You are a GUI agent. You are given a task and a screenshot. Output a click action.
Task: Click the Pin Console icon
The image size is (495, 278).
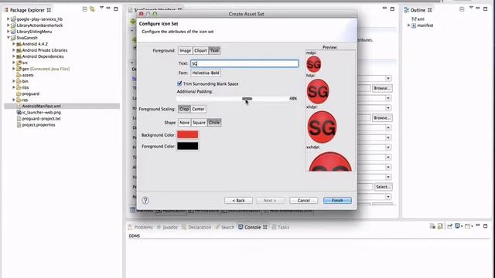[x=450, y=226]
